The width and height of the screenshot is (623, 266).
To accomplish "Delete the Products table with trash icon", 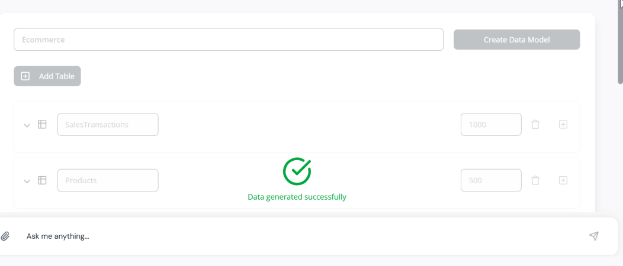I will coord(535,180).
